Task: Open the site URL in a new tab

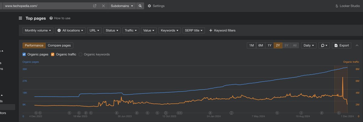Action: coord(95,6)
